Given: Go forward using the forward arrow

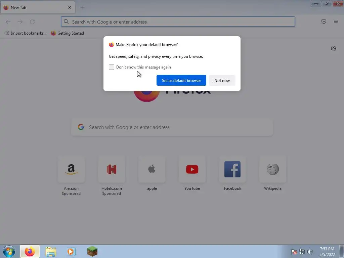Looking at the screenshot, I should click(20, 22).
